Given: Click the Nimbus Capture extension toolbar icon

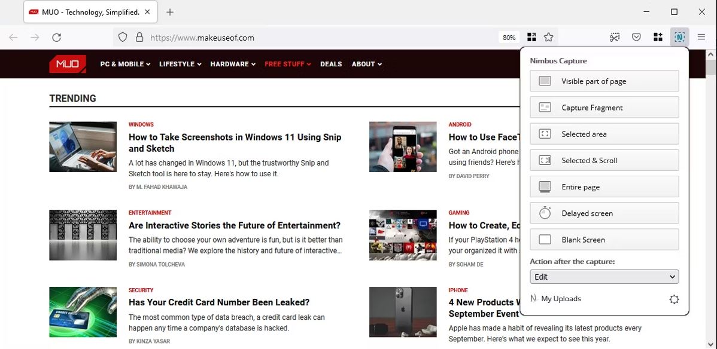Looking at the screenshot, I should pos(679,37).
